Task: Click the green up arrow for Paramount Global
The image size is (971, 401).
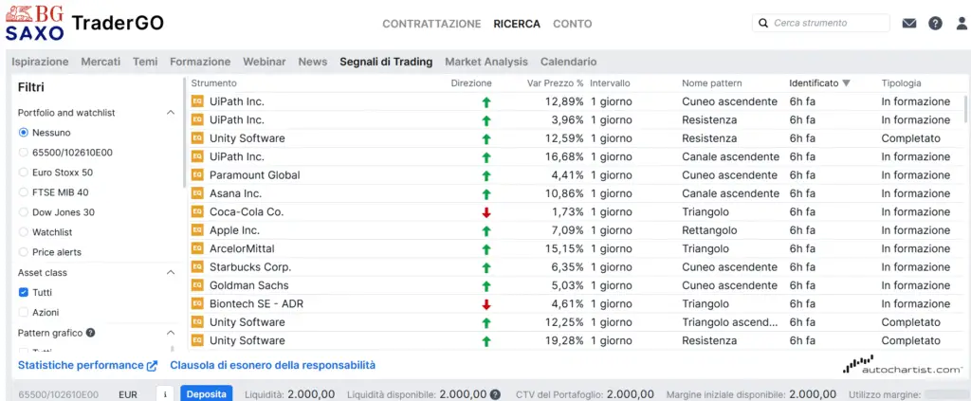Action: click(x=486, y=175)
